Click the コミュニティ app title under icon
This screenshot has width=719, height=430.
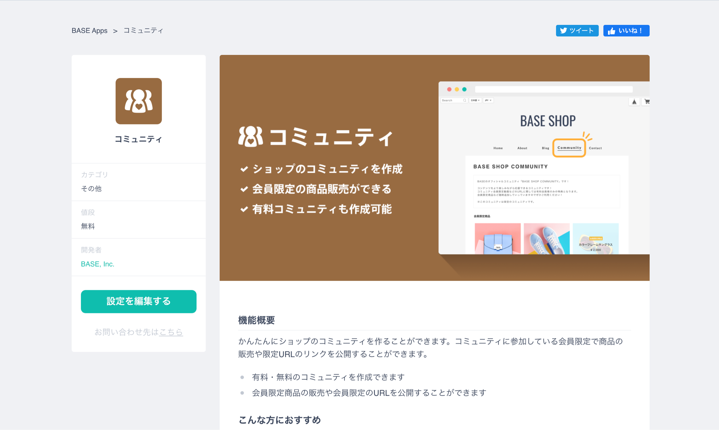pyautogui.click(x=139, y=139)
